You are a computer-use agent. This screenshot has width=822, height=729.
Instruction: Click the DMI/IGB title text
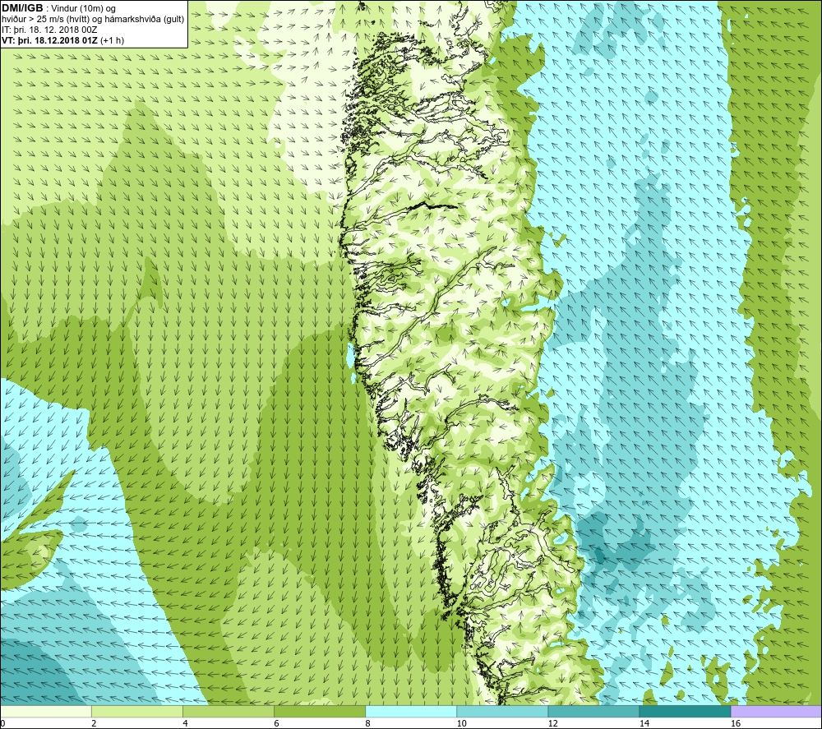tap(22, 8)
